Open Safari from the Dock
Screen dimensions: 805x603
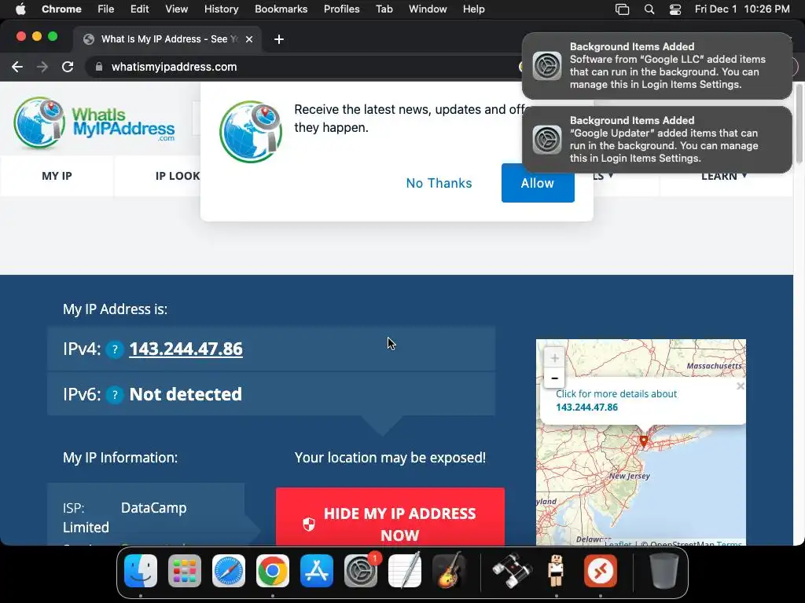click(229, 571)
